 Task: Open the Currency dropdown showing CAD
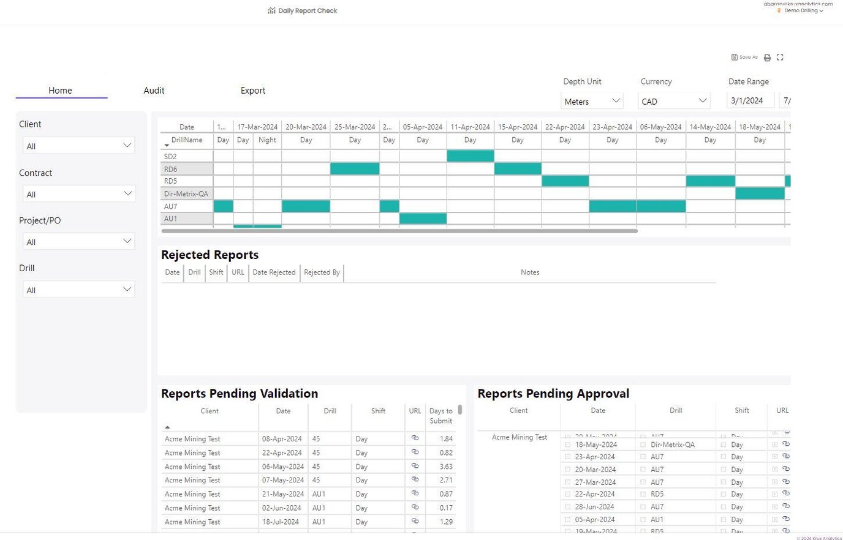click(x=673, y=100)
